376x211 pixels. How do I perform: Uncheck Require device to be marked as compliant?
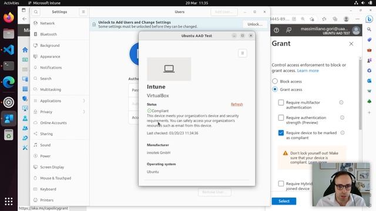(281, 132)
